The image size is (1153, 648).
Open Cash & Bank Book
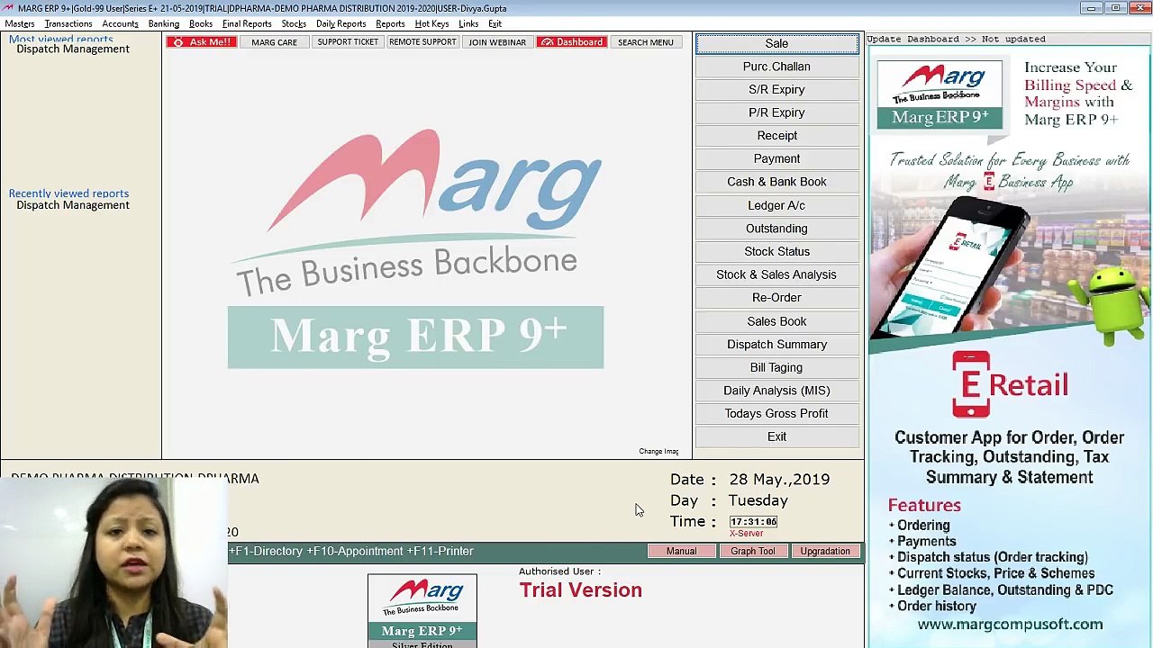pos(776,182)
